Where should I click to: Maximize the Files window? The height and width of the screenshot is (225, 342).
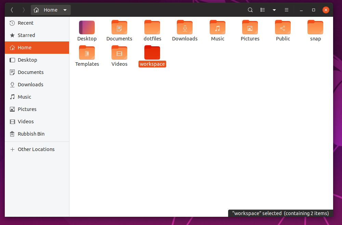click(313, 10)
